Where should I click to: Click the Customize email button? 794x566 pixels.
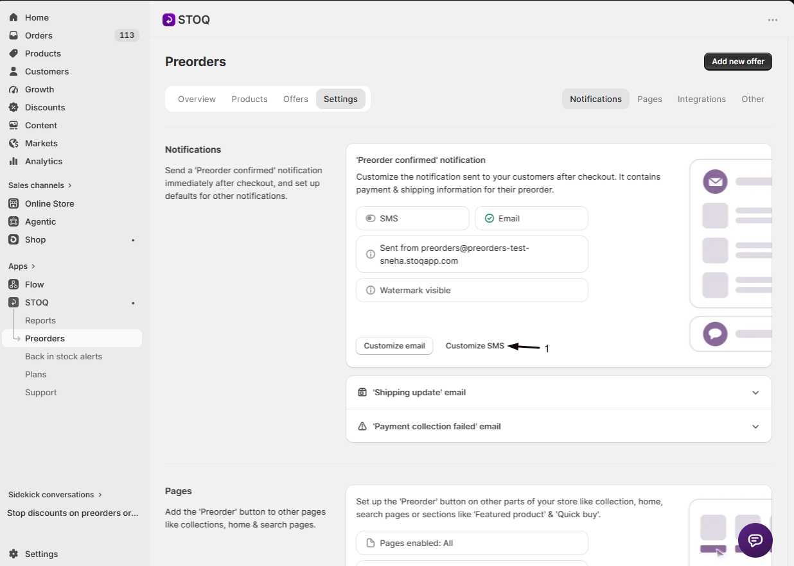point(394,346)
